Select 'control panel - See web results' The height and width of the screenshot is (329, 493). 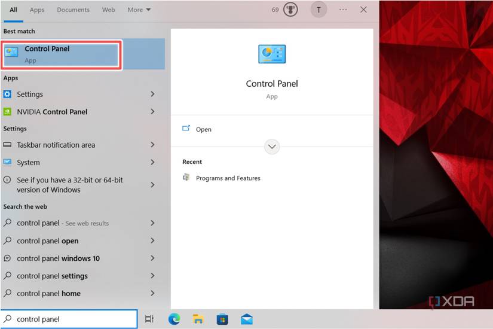(x=82, y=223)
